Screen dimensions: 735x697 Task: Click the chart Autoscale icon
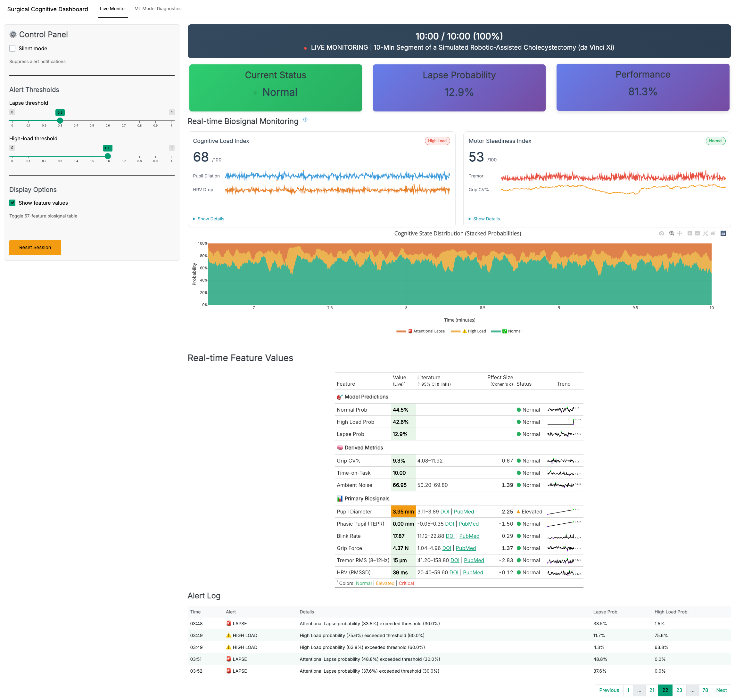click(x=705, y=233)
